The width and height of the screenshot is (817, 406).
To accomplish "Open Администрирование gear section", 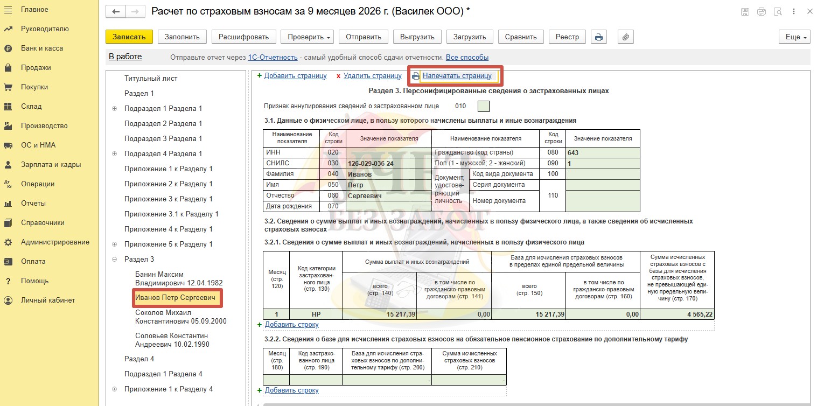I will click(55, 242).
